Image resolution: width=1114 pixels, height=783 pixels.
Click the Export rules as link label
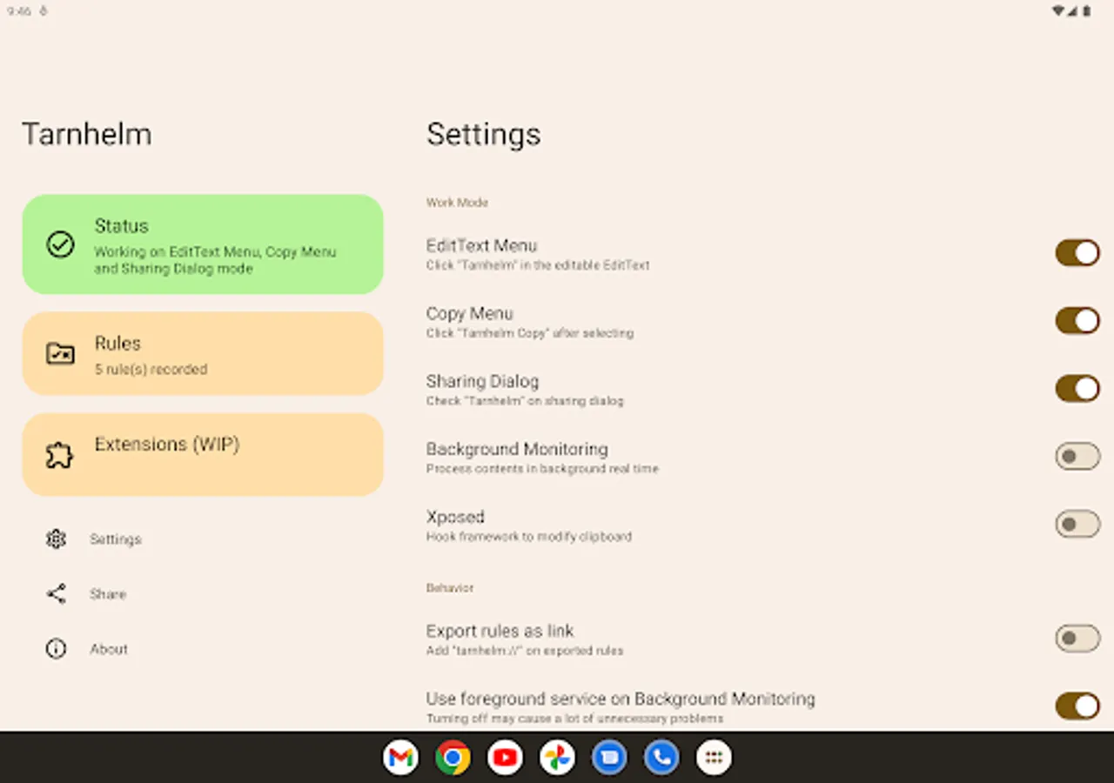click(500, 631)
